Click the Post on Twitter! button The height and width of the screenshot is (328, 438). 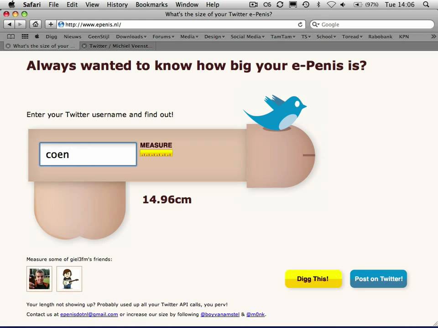379,279
